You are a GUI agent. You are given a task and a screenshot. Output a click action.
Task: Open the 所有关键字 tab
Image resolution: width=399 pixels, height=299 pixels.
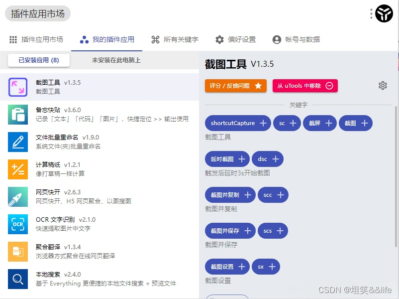coord(175,39)
